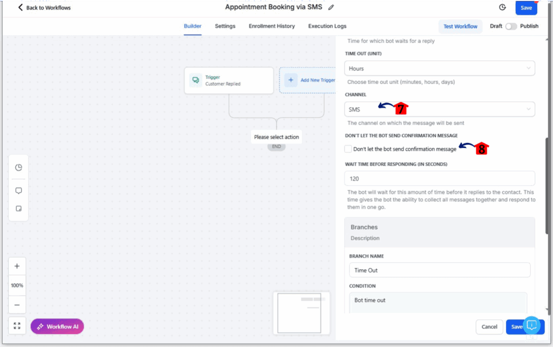The image size is (553, 348).
Task: Click the 100% zoom level text
Action: coord(17,285)
